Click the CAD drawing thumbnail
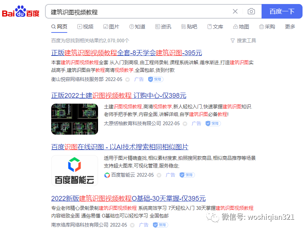Image resolution: width=304 pixels, height=231 pixels. pyautogui.click(x=75, y=119)
